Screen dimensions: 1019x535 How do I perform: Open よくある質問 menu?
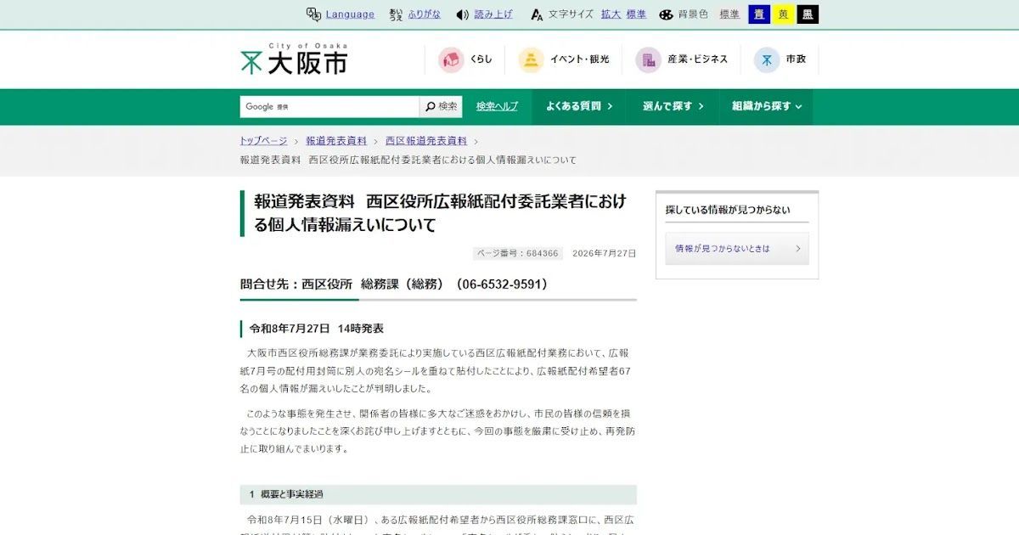click(x=579, y=106)
